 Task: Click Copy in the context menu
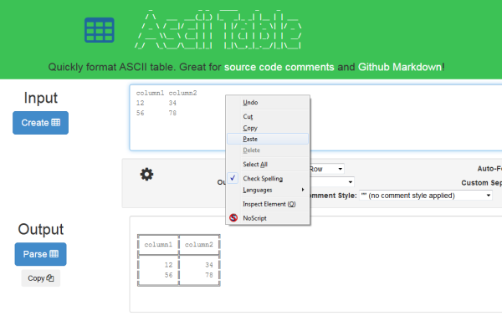(250, 128)
